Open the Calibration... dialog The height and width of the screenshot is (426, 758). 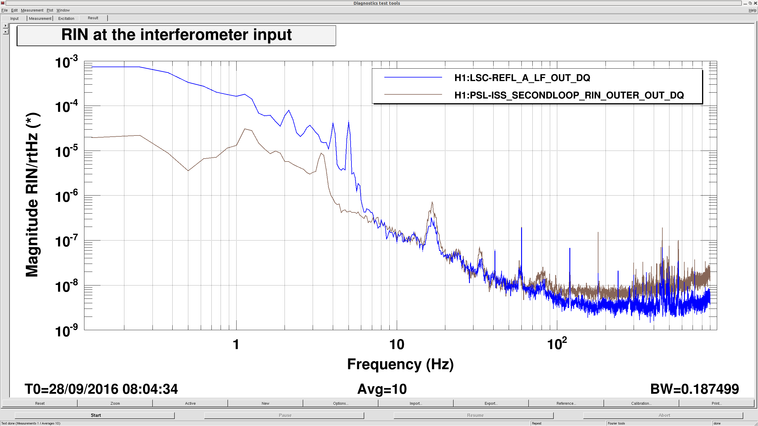click(x=641, y=404)
